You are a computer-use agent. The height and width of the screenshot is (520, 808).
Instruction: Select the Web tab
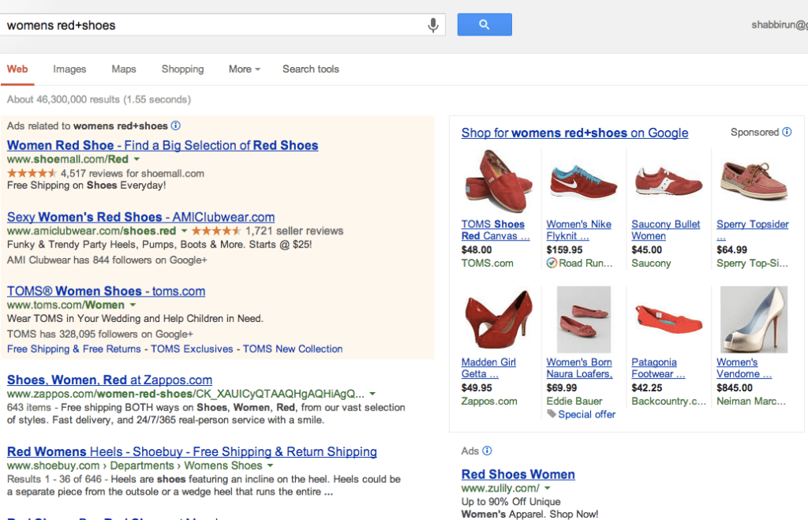(17, 69)
